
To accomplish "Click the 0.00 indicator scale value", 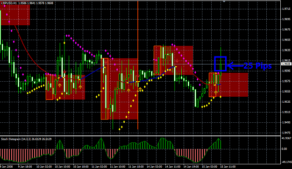I will [284, 149].
